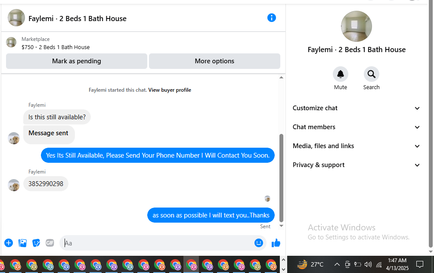Open the Marketplace listing thumbnail beside $750
The width and height of the screenshot is (434, 273).
[11, 42]
